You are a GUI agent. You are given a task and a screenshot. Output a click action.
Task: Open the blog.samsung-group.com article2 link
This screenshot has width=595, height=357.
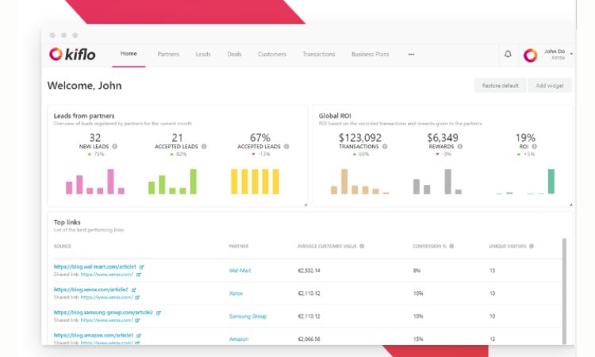pyautogui.click(x=103, y=313)
